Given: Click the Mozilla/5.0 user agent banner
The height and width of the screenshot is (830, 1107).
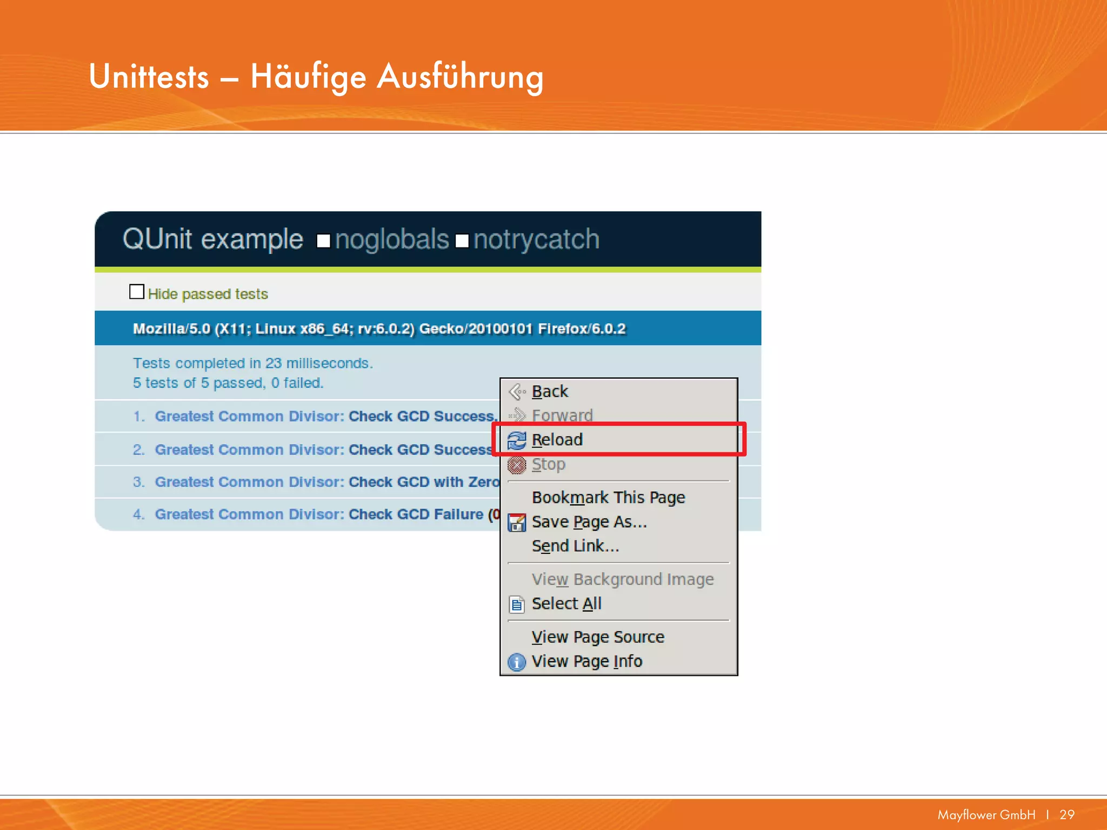Looking at the screenshot, I should (x=428, y=329).
